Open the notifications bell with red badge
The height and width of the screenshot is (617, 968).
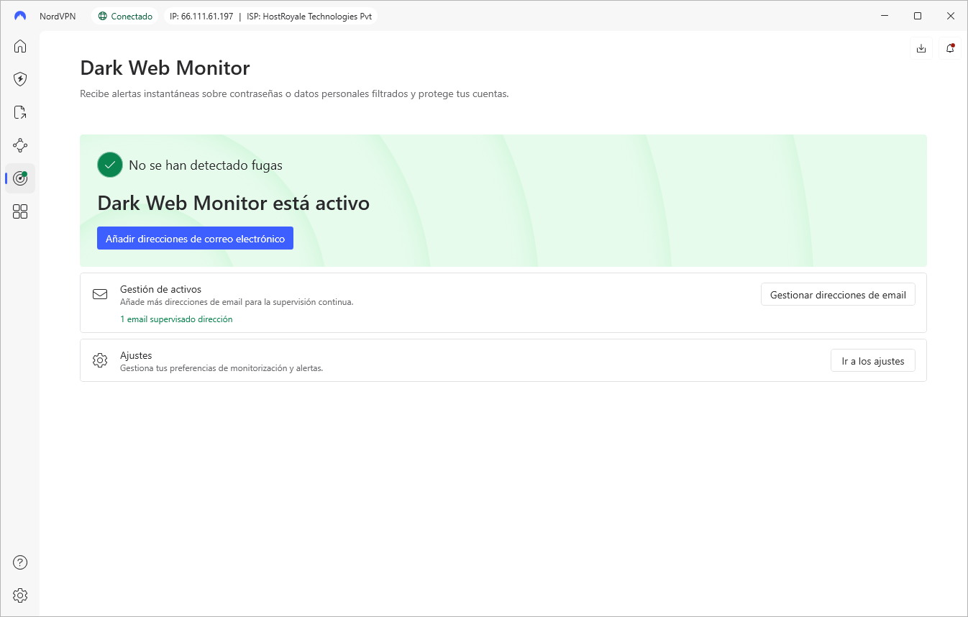pos(949,47)
